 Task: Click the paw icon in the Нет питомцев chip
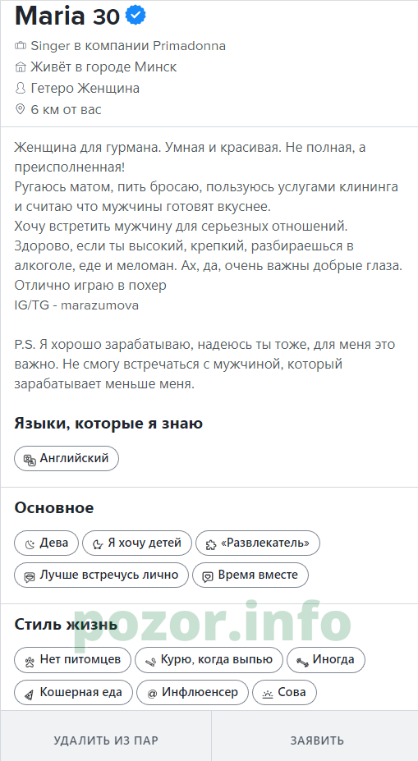pos(30,661)
